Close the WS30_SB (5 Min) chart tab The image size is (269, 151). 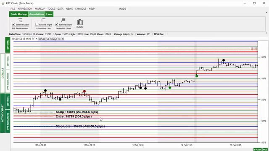(x=37, y=39)
